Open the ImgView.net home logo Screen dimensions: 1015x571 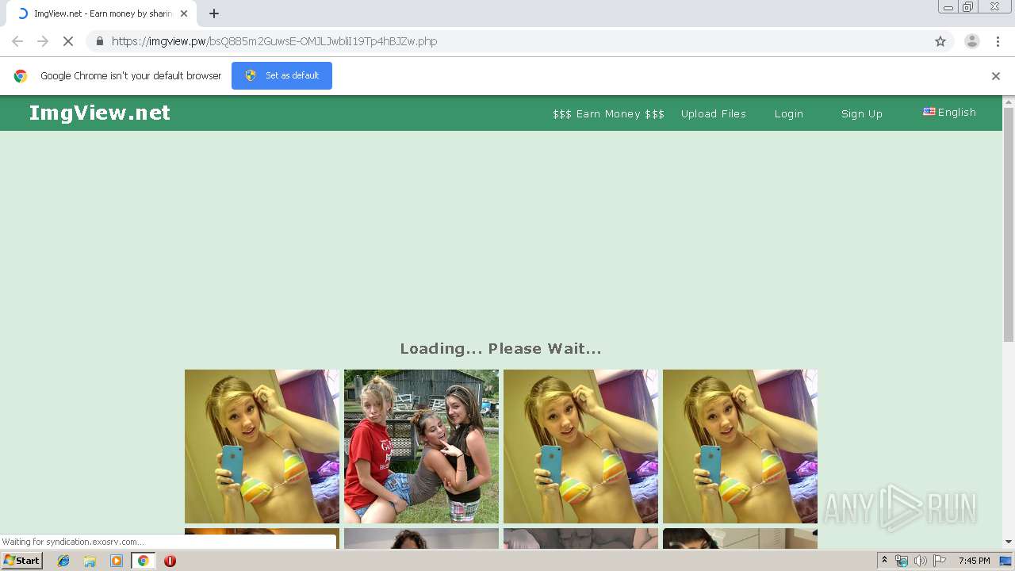click(100, 113)
